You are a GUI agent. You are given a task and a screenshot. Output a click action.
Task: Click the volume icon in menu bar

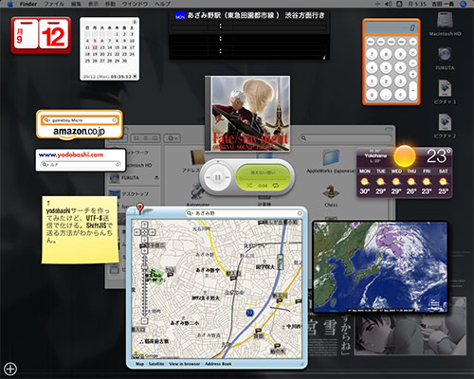point(388,4)
